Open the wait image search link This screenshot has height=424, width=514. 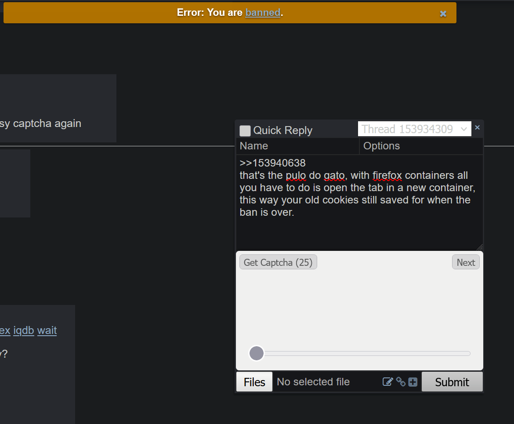pyautogui.click(x=47, y=330)
